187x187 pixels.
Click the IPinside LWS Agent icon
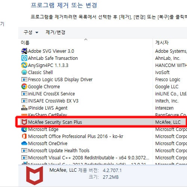[24, 108]
